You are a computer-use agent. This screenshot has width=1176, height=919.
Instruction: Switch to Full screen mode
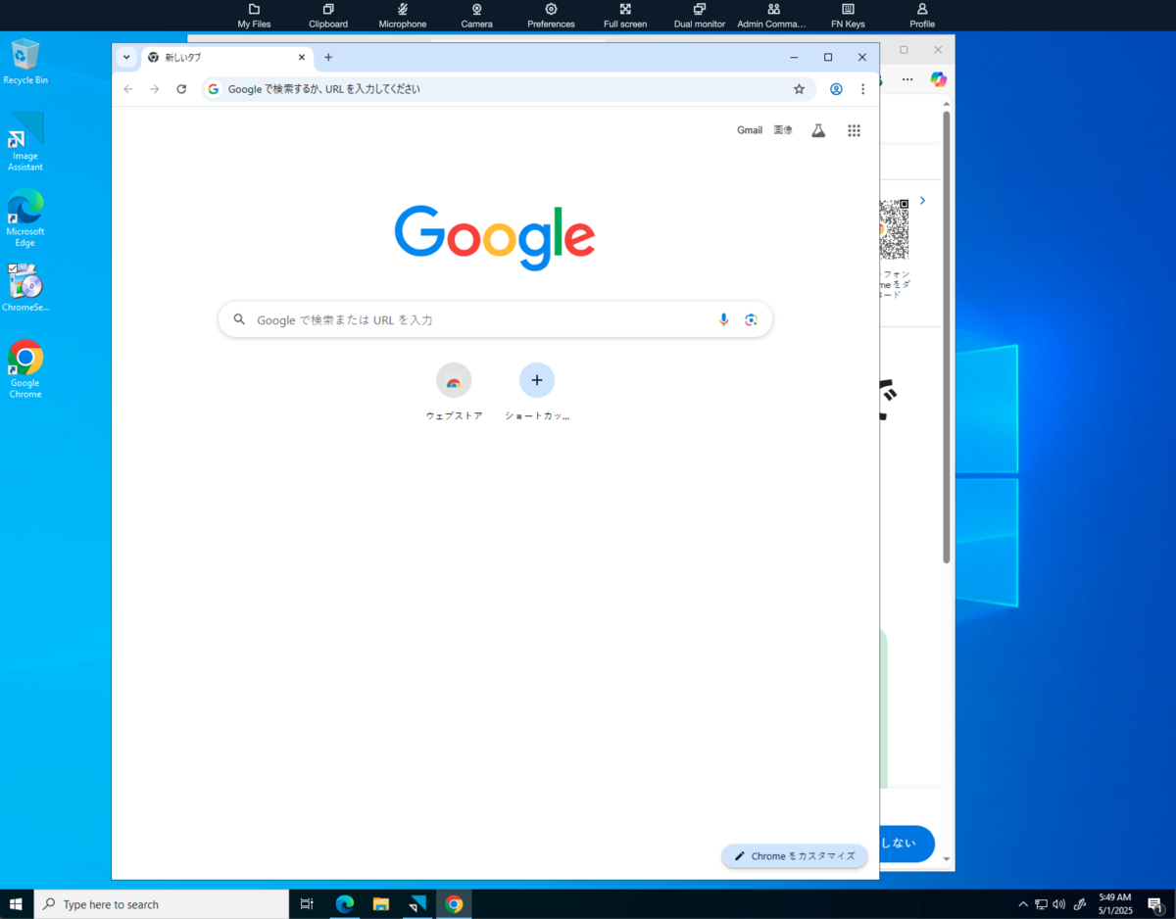coord(625,15)
